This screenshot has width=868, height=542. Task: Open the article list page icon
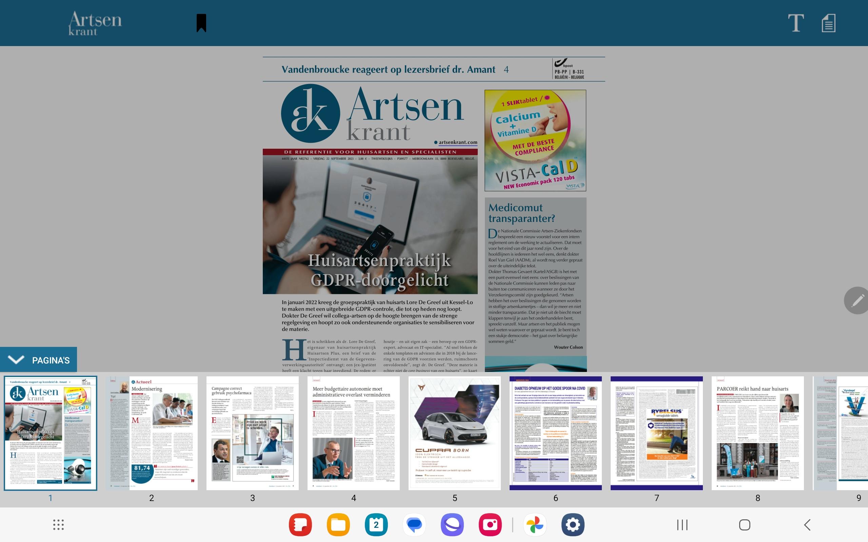[829, 23]
